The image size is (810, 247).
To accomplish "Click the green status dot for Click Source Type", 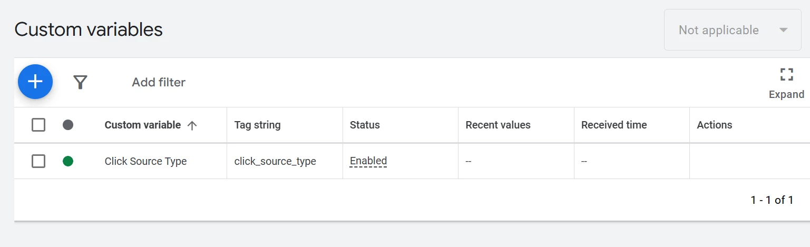I will [68, 161].
